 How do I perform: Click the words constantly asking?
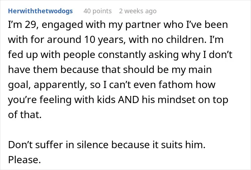click(x=138, y=55)
